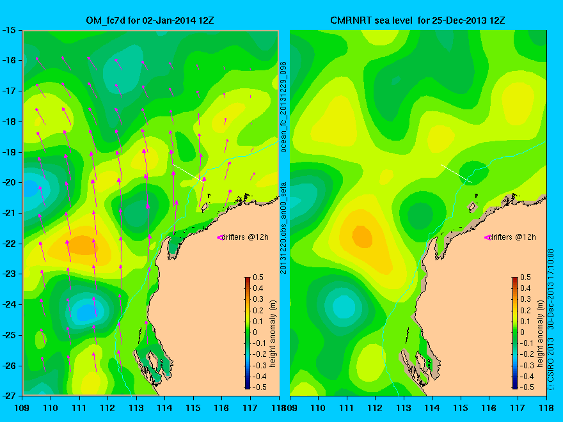This screenshot has width=563, height=422.
Task: Click the vertical label 'ocean_fc_20131229_096'
Action: pyautogui.click(x=283, y=107)
